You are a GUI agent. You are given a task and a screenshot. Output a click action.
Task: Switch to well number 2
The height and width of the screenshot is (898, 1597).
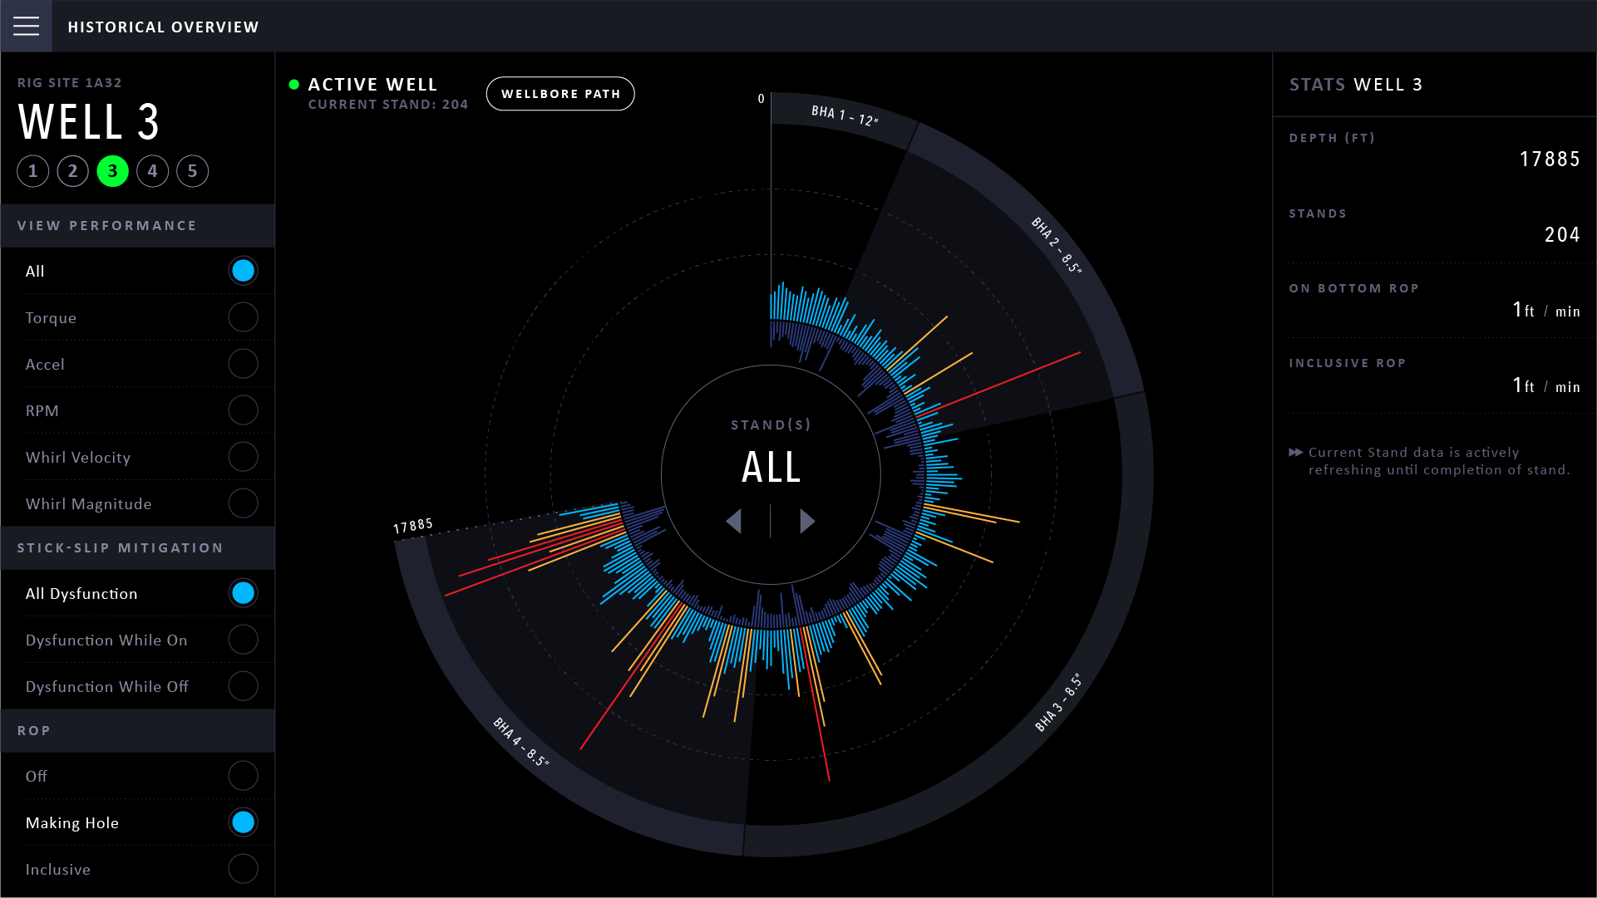point(73,171)
